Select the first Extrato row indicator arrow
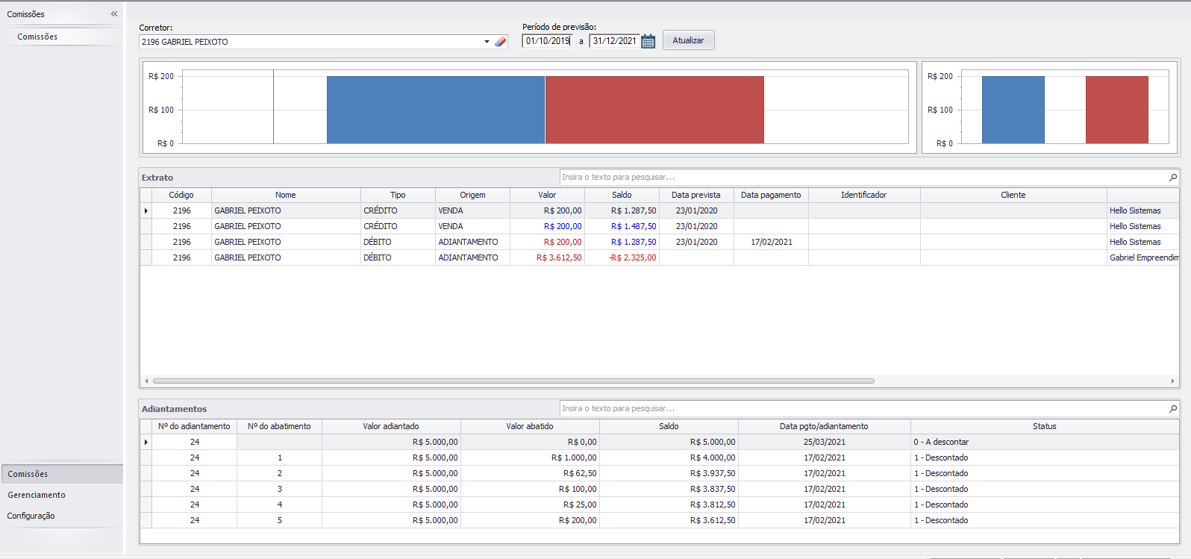Screen dimensions: 1191x559 (146, 210)
